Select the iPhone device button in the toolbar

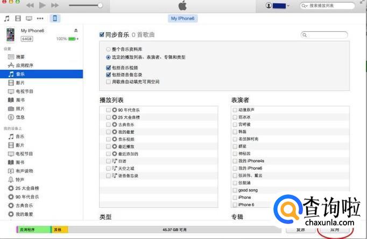pos(55,18)
